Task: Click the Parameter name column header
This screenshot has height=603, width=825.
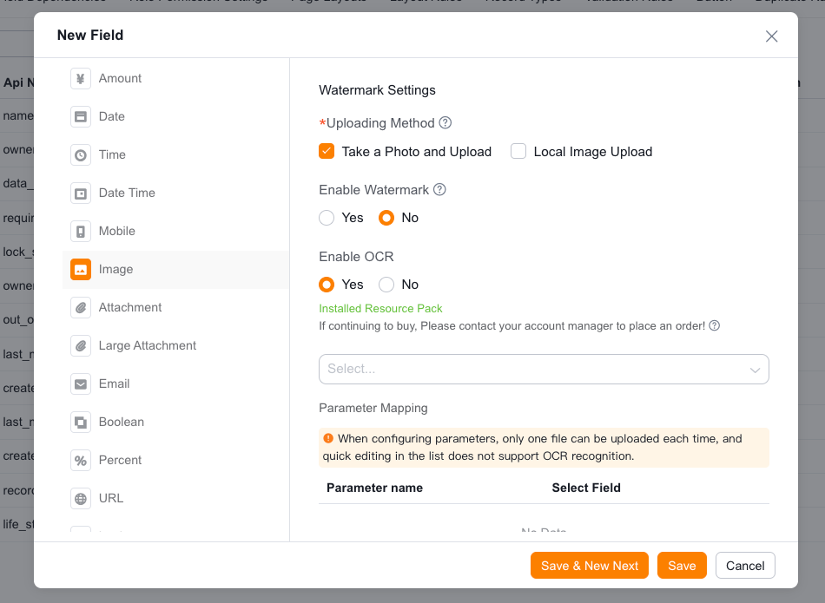Action: 374,488
